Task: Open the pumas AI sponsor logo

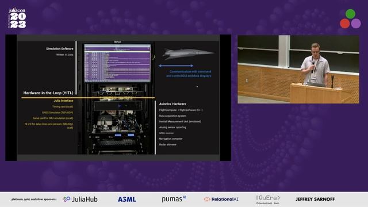Action: tap(174, 199)
